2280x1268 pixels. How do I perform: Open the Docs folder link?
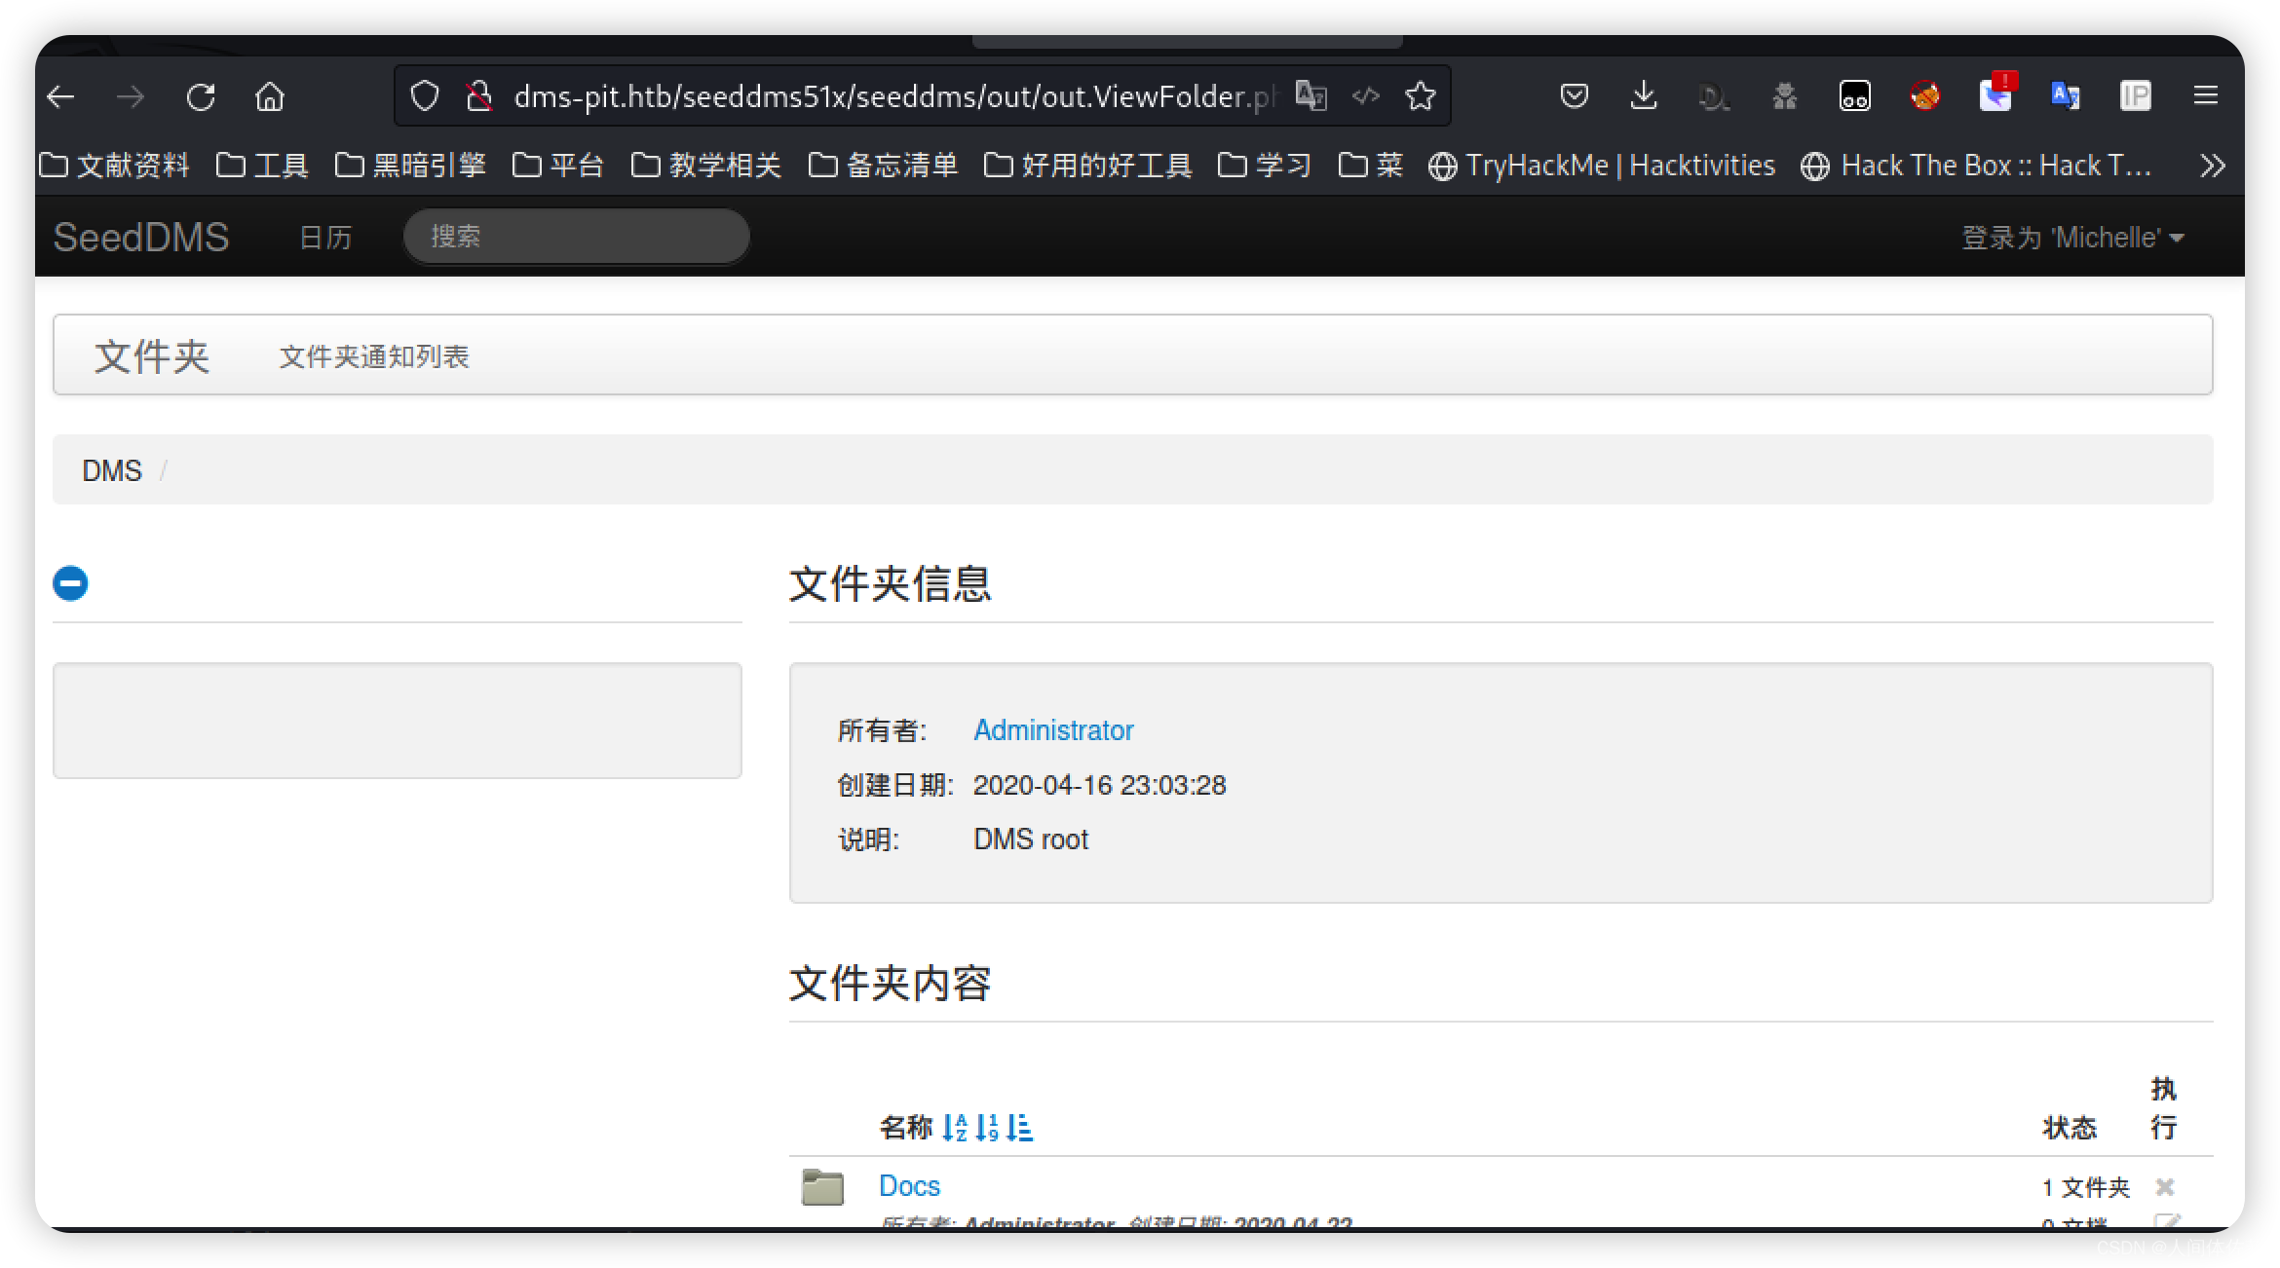(x=909, y=1185)
